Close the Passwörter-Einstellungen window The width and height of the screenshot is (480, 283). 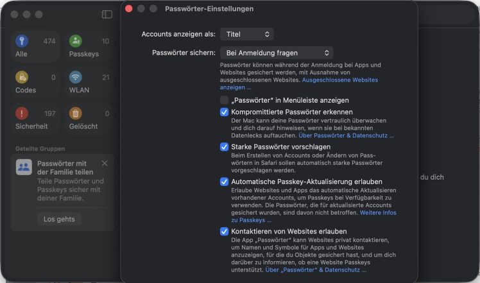(129, 8)
